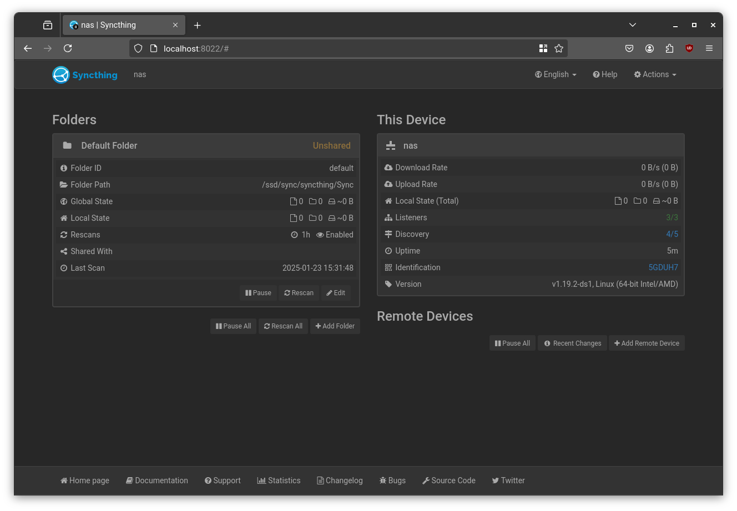Click the Add Remote Device button
The width and height of the screenshot is (737, 511).
pyautogui.click(x=647, y=343)
